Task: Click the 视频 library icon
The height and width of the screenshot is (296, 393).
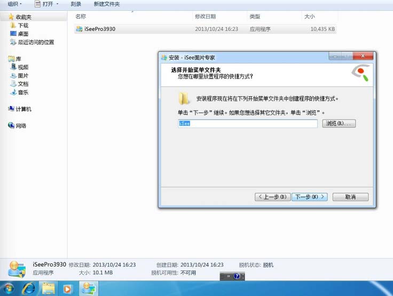Action: point(13,67)
